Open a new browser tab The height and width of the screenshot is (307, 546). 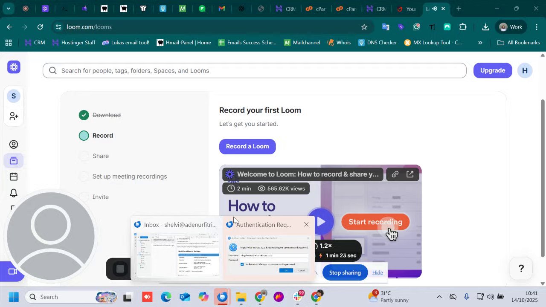click(x=459, y=9)
